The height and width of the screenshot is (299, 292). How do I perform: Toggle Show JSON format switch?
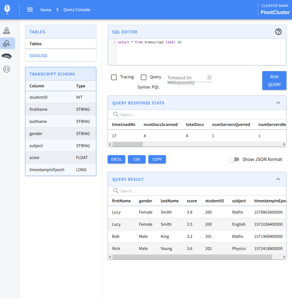[234, 159]
